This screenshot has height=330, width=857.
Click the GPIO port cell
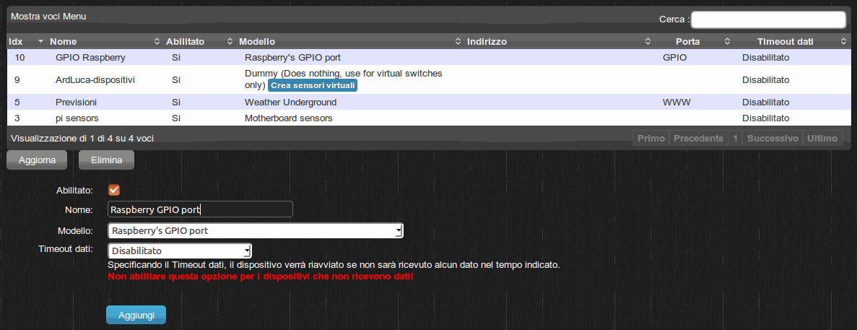point(674,57)
